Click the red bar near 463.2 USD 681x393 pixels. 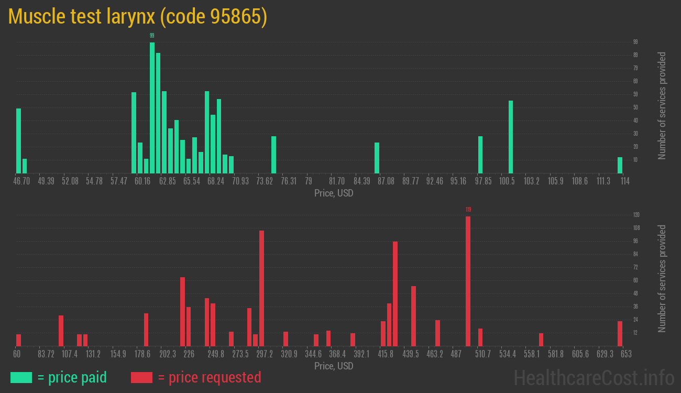click(x=437, y=333)
